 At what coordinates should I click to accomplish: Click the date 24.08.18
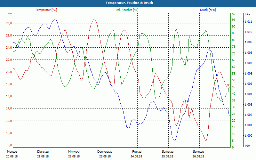tap(136, 156)
